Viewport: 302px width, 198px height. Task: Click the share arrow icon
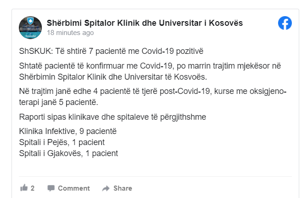pyautogui.click(x=106, y=188)
